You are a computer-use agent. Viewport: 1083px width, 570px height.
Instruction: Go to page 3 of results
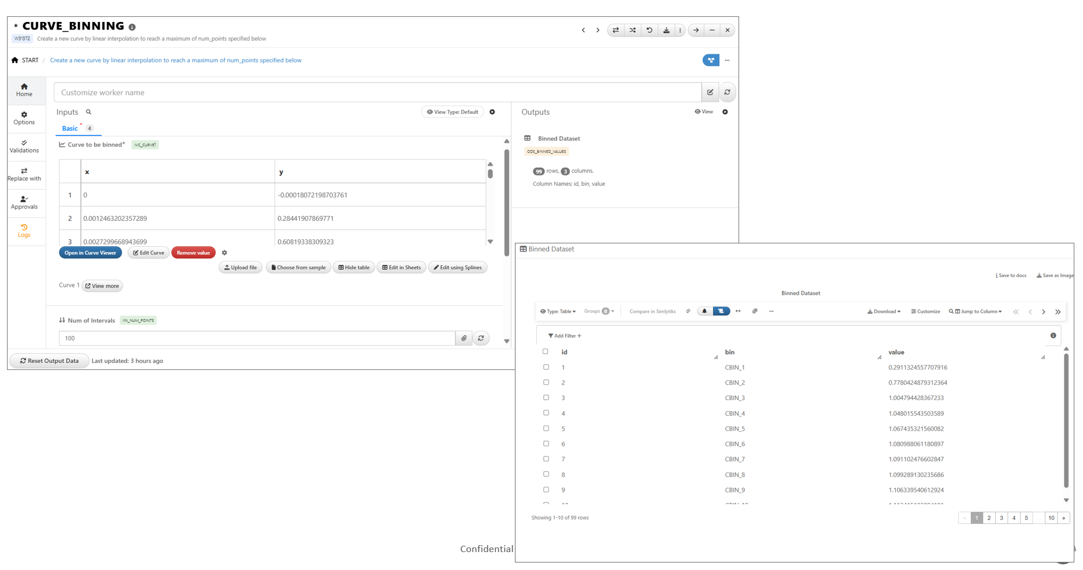coord(1002,518)
